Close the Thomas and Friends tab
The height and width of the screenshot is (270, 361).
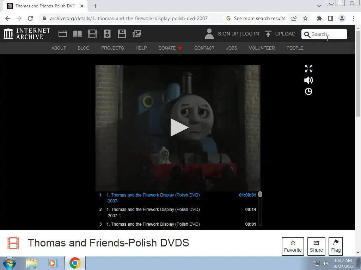click(x=82, y=6)
